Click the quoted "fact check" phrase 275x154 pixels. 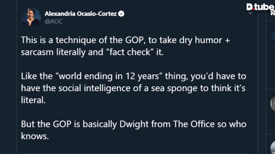click(130, 52)
